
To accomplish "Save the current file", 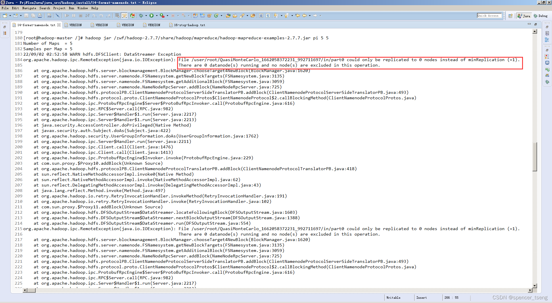I will click(26, 15).
